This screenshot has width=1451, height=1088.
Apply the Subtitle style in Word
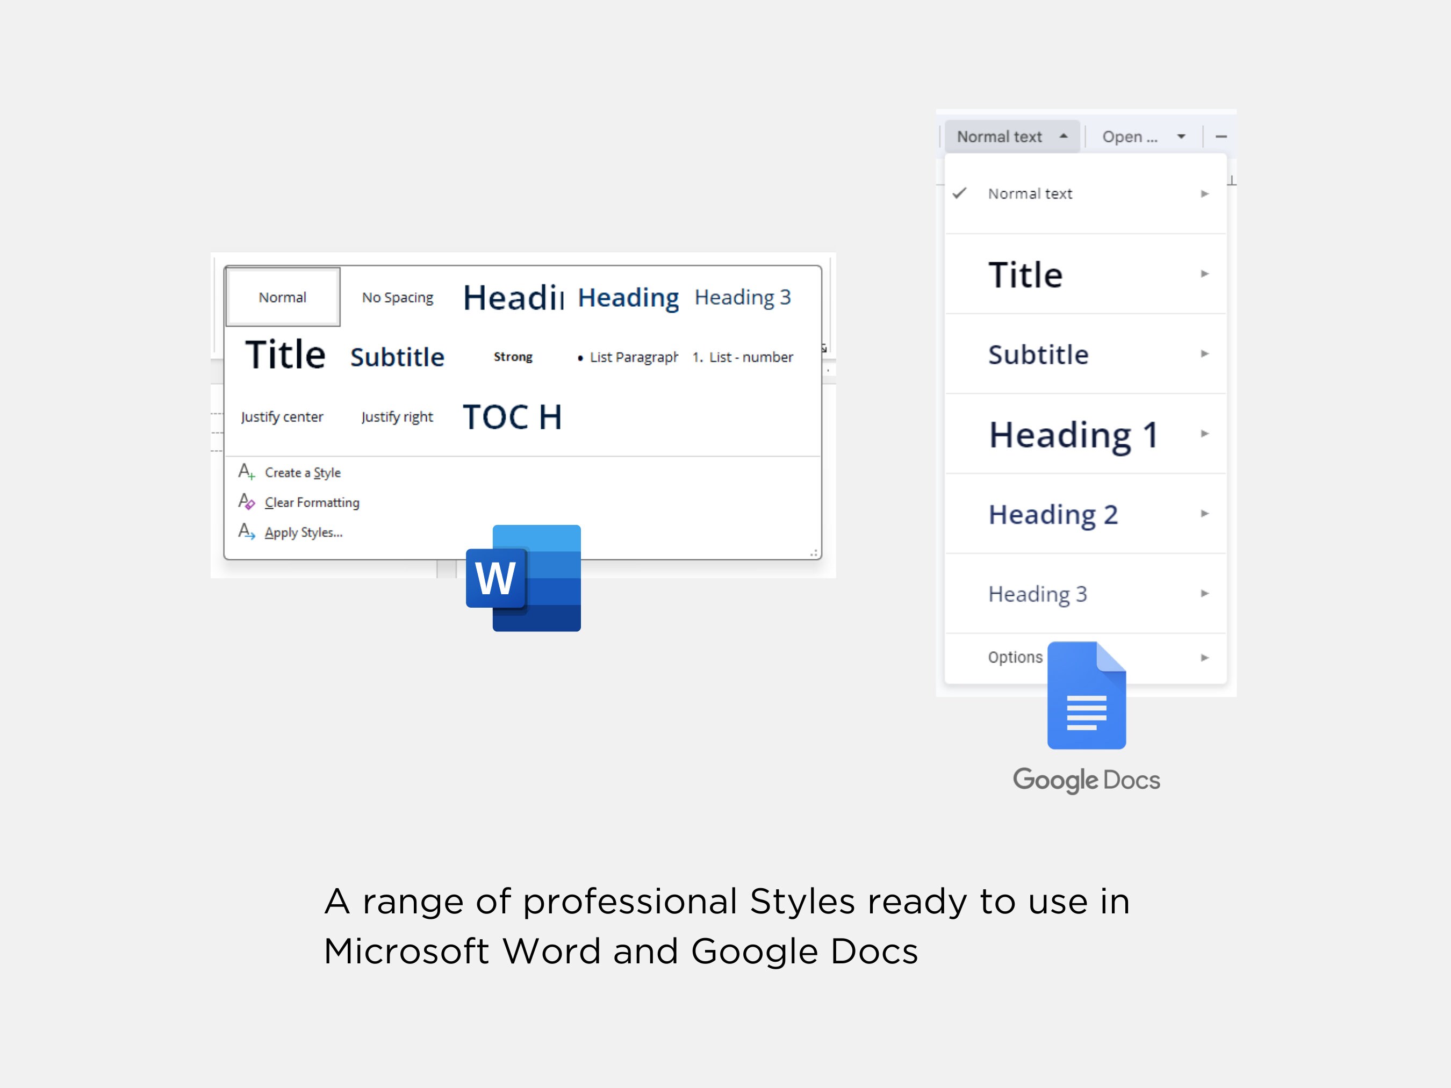tap(397, 356)
